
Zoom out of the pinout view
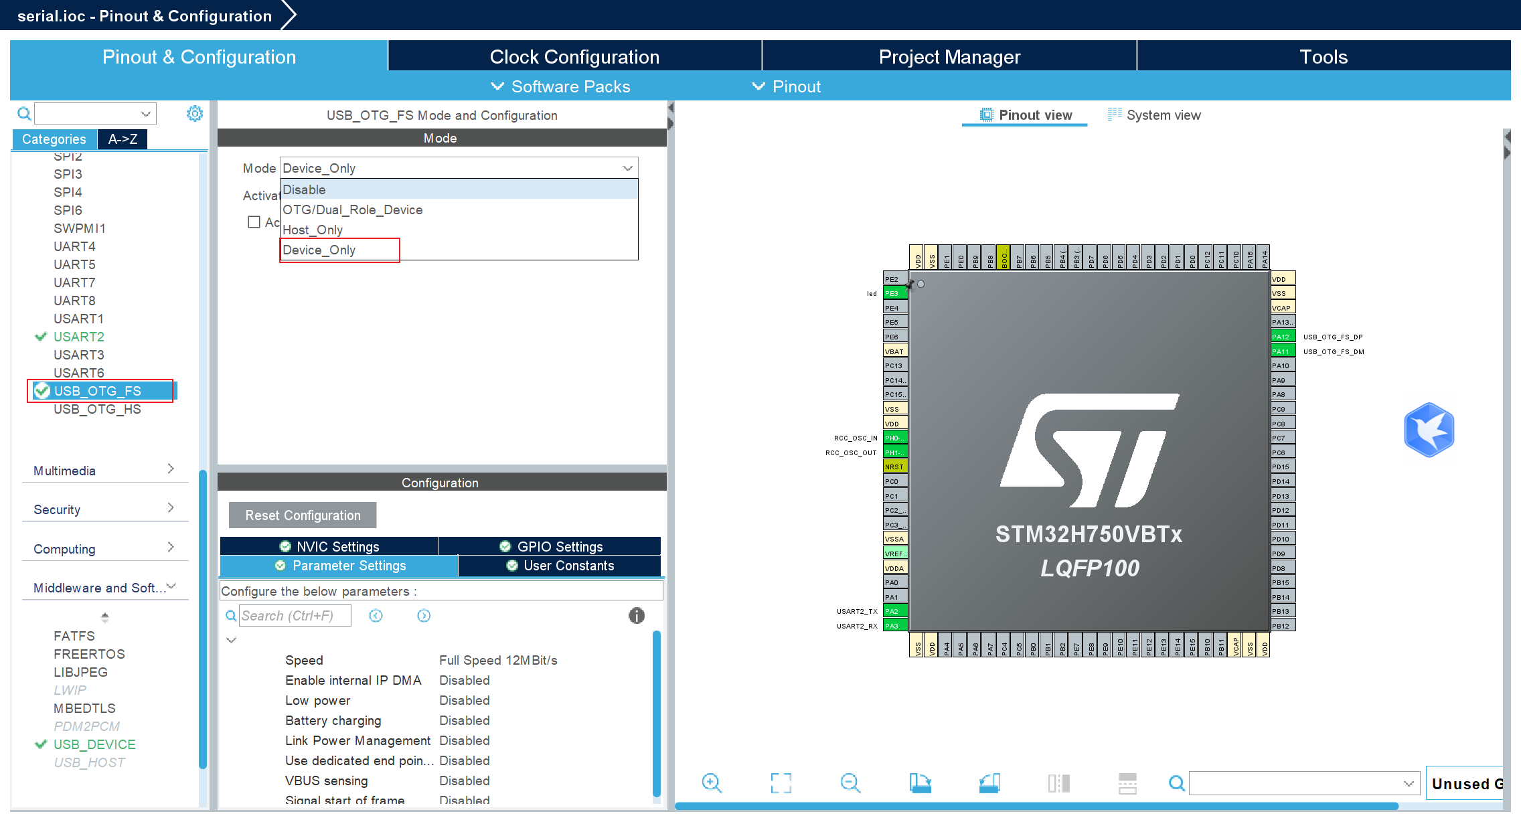click(x=850, y=783)
